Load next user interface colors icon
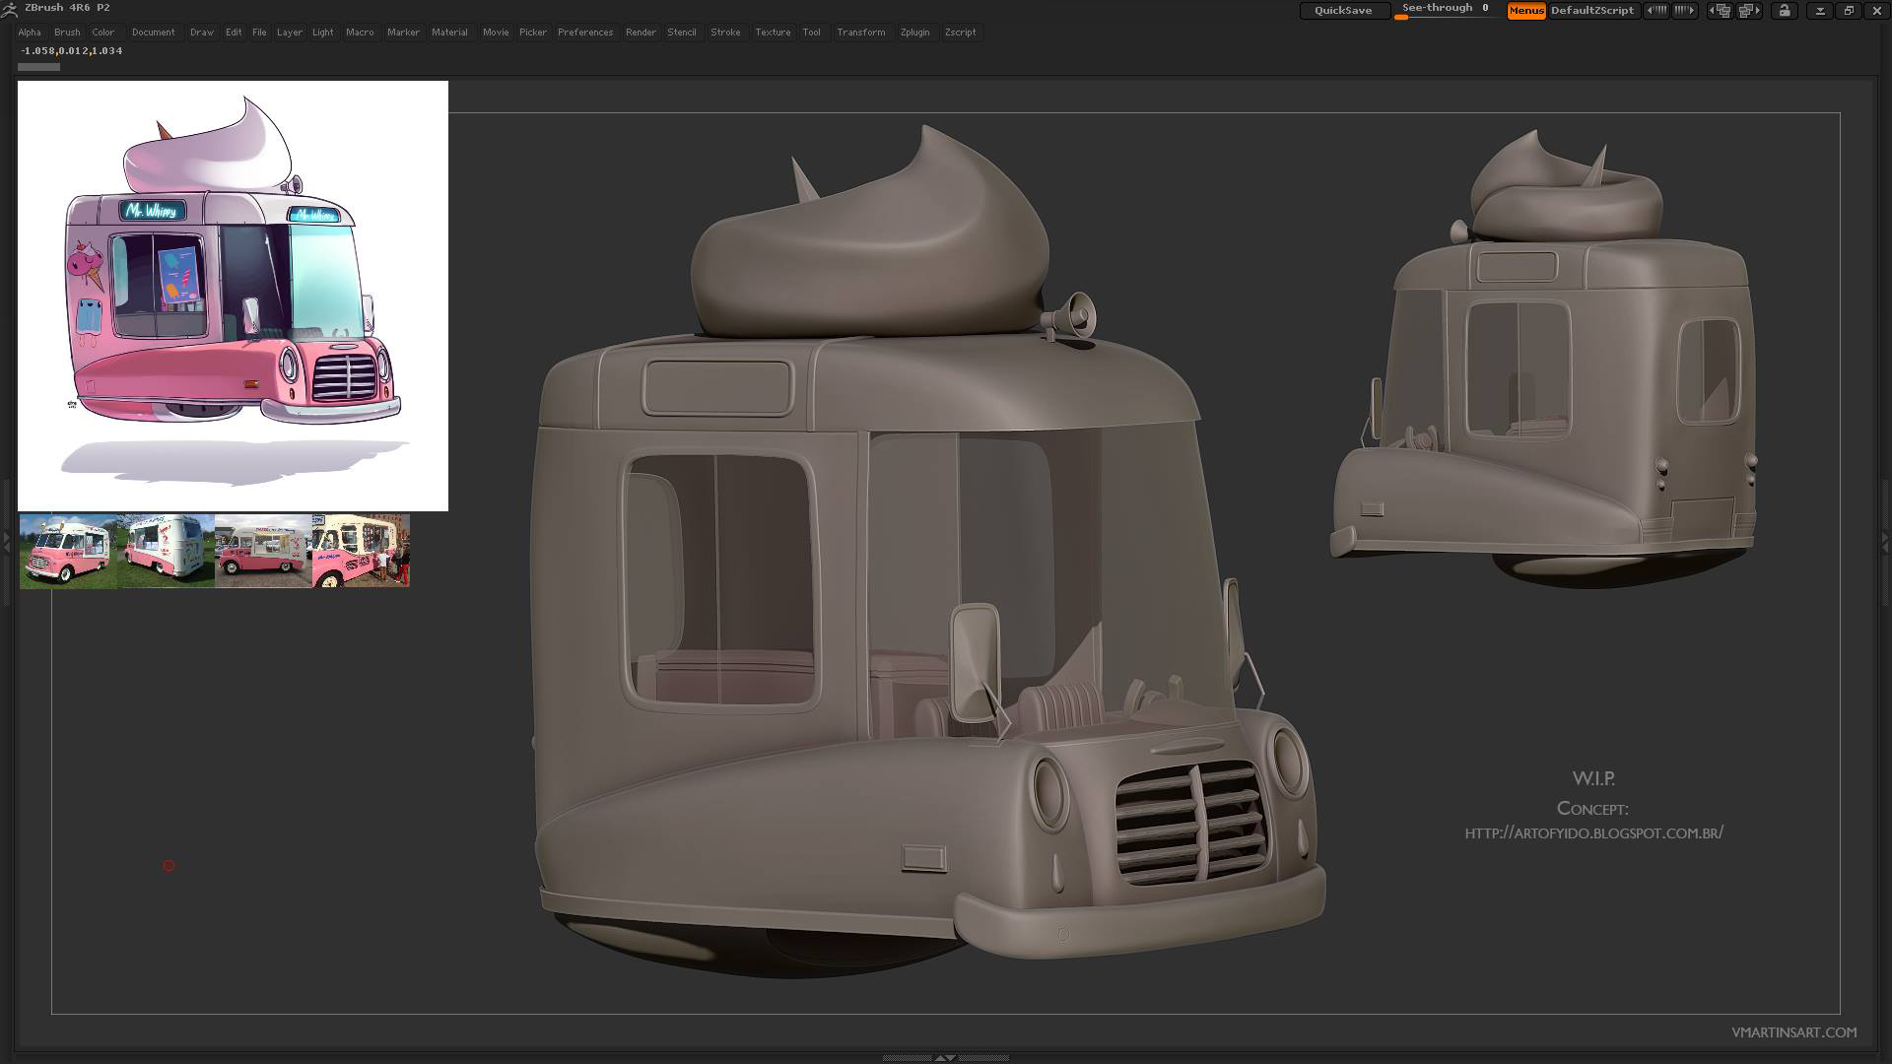The height and width of the screenshot is (1064, 1892). (x=1685, y=11)
